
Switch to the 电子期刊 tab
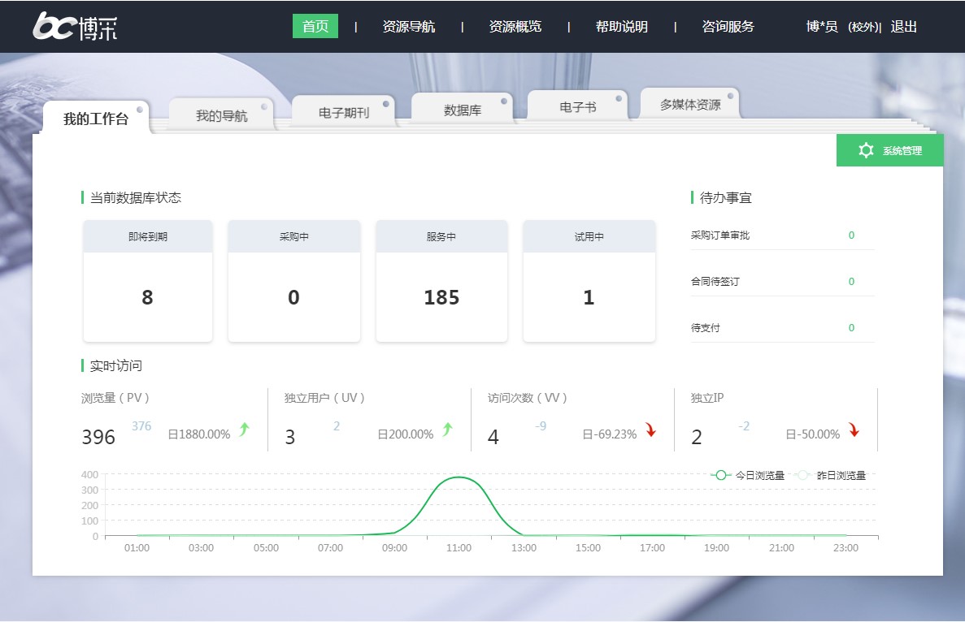[343, 113]
